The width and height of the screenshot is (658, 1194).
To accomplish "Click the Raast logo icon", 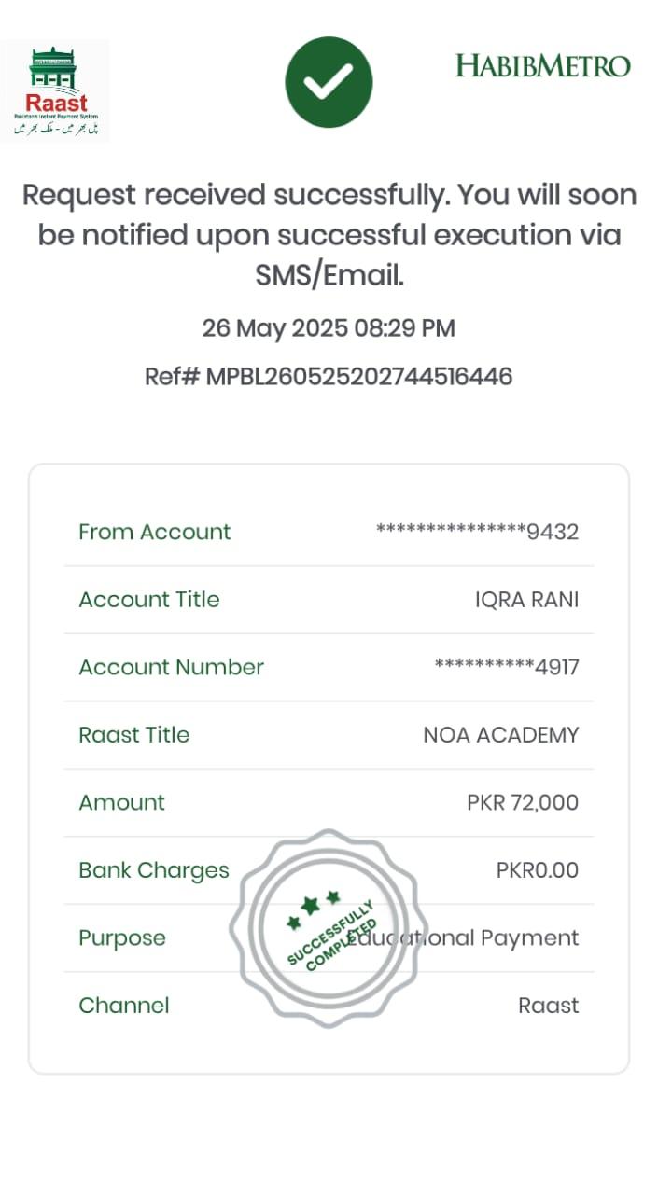I will coord(56,91).
